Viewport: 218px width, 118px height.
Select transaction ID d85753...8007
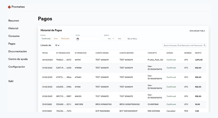[64, 96]
